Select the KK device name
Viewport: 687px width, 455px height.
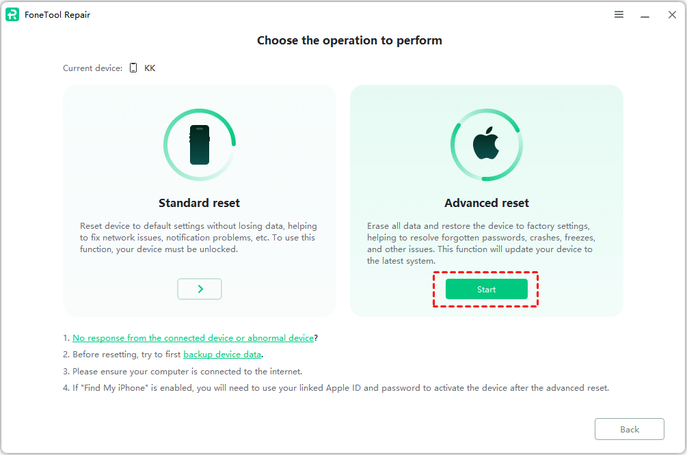pos(150,68)
